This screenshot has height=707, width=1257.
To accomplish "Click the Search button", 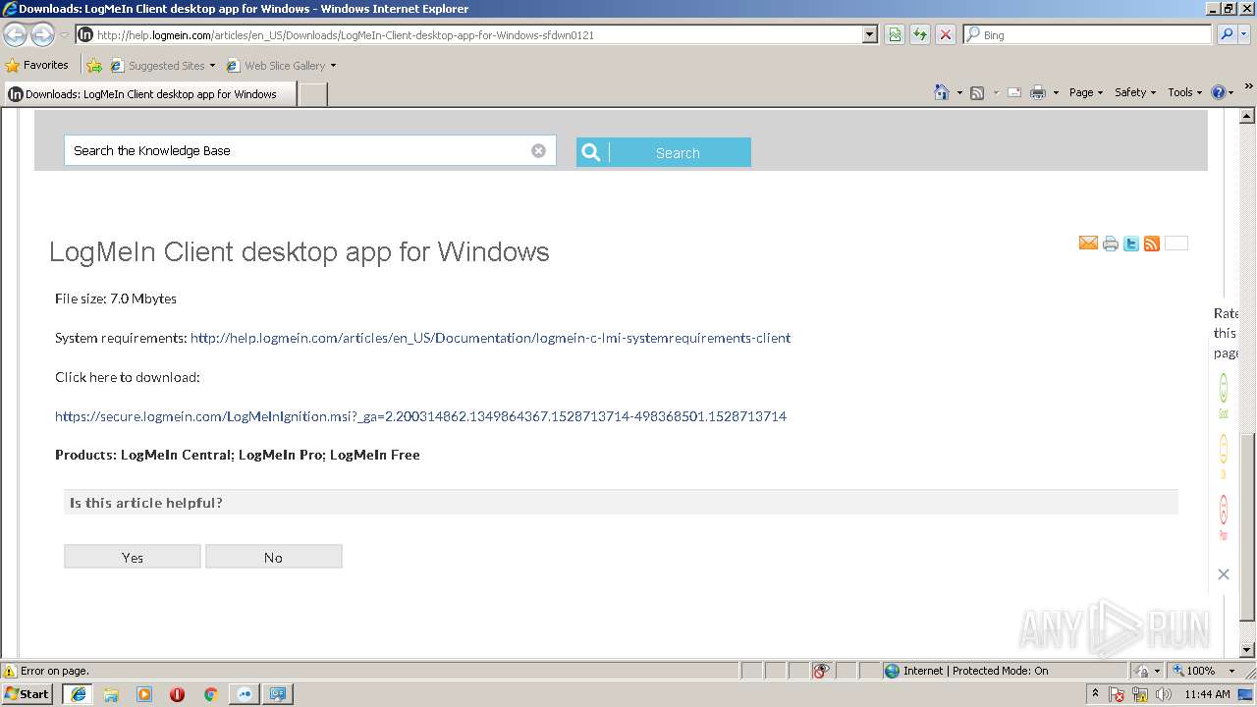I will pos(664,152).
